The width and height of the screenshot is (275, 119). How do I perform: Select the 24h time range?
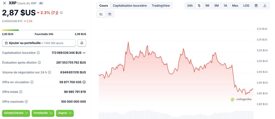point(190,6)
